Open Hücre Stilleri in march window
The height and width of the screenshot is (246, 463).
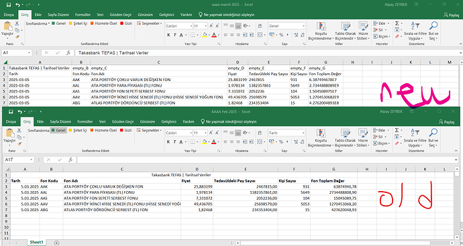pos(363,31)
